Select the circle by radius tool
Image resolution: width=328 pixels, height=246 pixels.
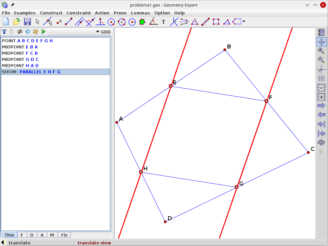132,22
